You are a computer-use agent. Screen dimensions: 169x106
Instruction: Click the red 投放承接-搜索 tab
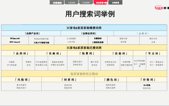[x=101, y=2]
